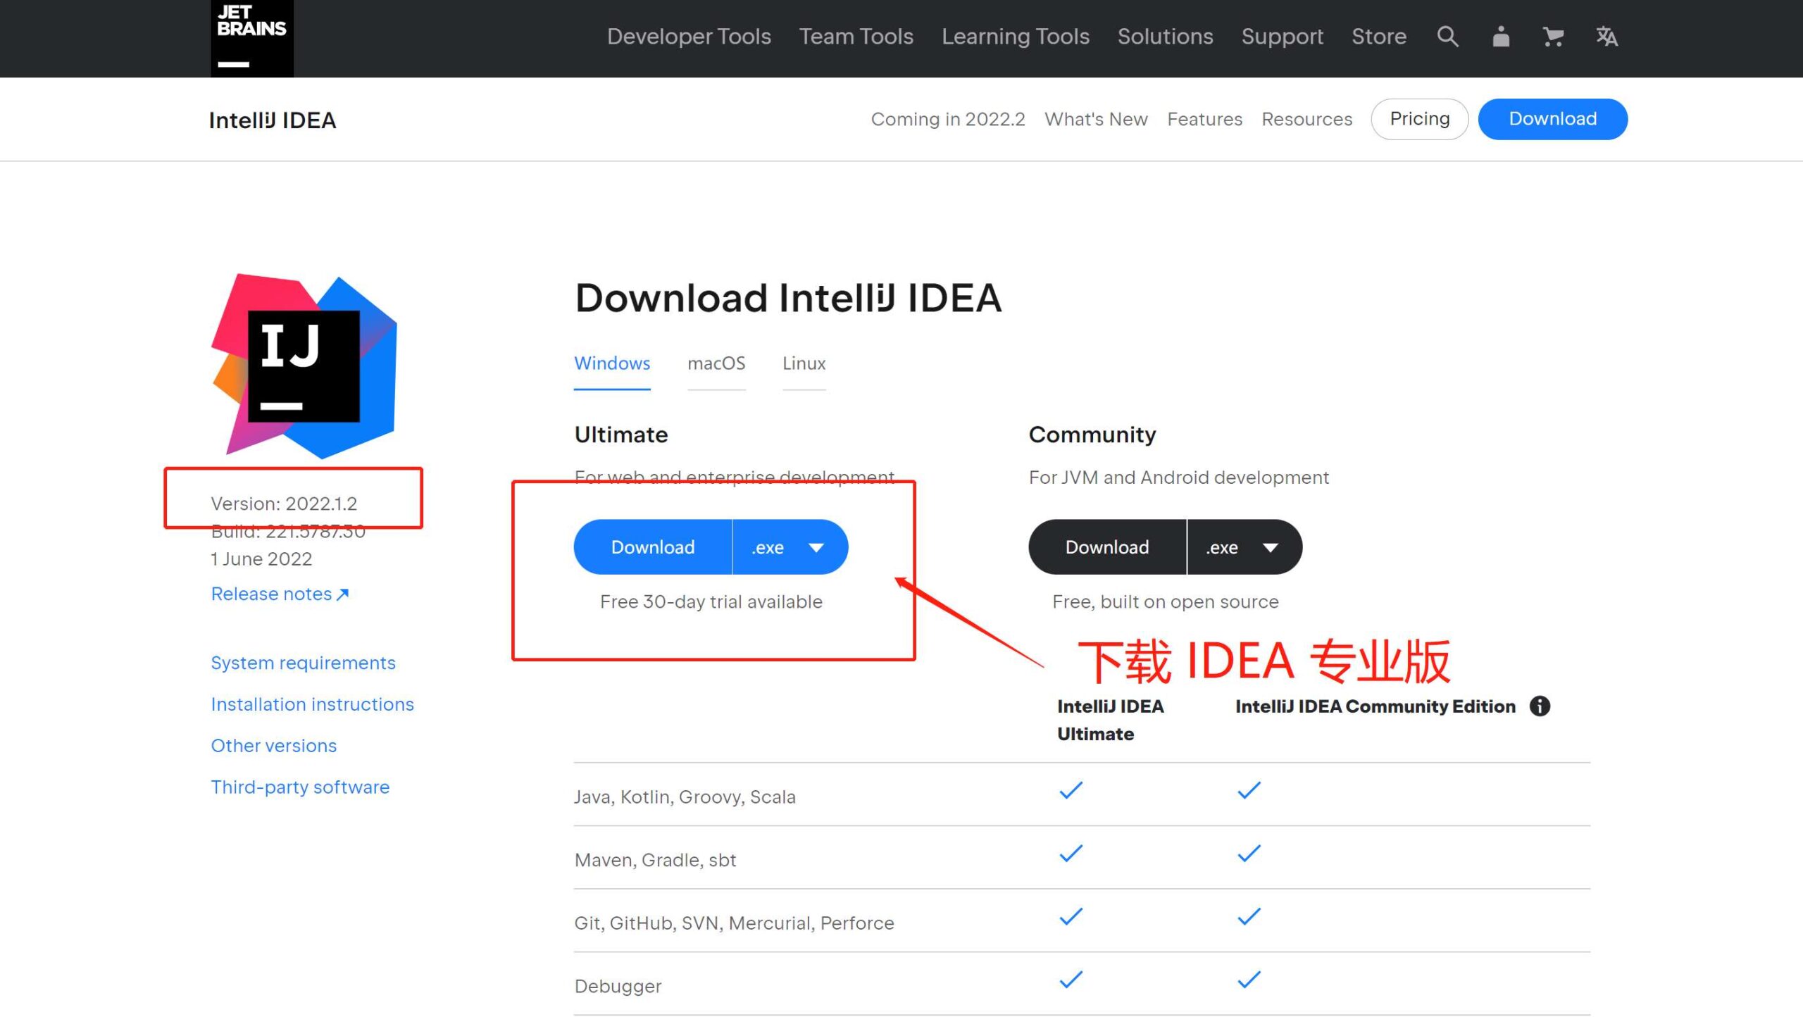1803x1017 pixels.
Task: Click the IntelliJ IDEA product logo
Action: tap(304, 366)
